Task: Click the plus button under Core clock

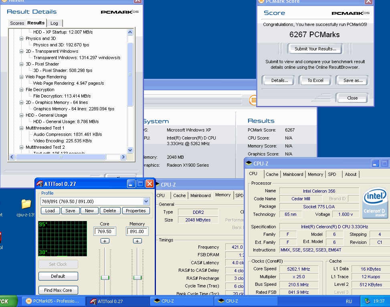Action: pos(105,241)
